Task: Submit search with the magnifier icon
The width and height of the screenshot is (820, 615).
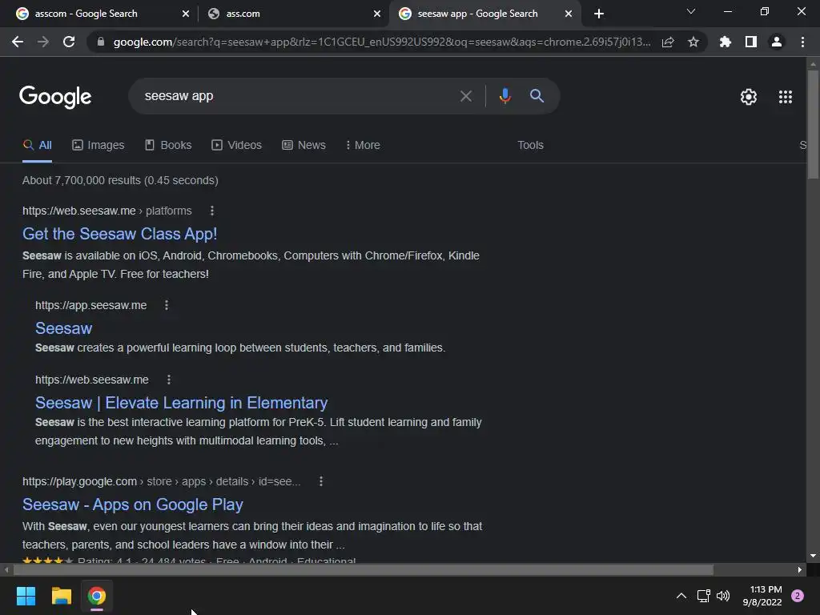Action: coord(537,96)
